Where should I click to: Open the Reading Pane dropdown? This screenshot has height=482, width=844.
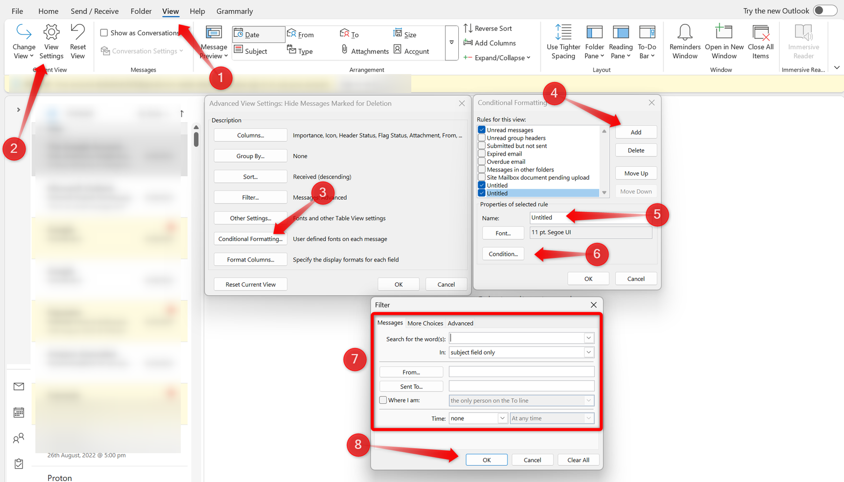pyautogui.click(x=620, y=41)
